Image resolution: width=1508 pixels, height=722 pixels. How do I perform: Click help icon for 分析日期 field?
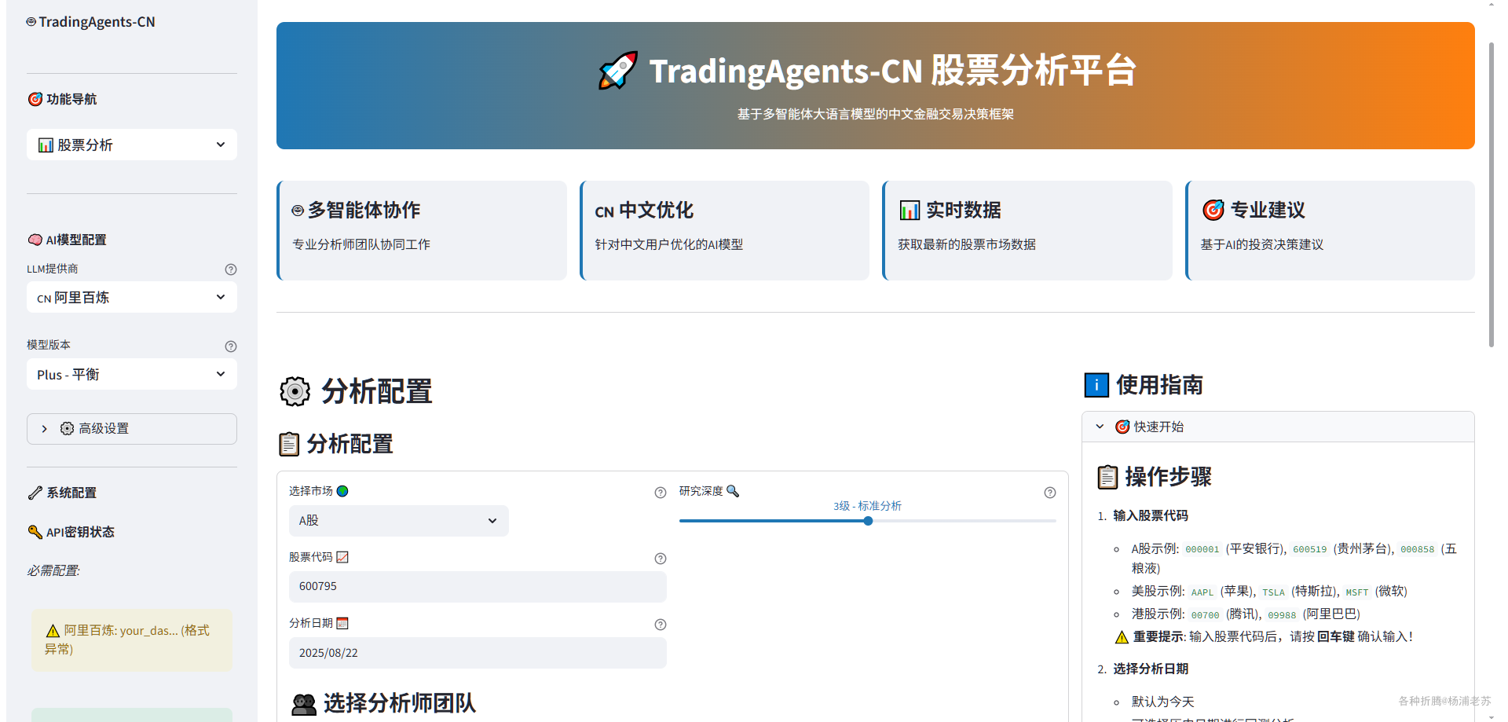(661, 625)
